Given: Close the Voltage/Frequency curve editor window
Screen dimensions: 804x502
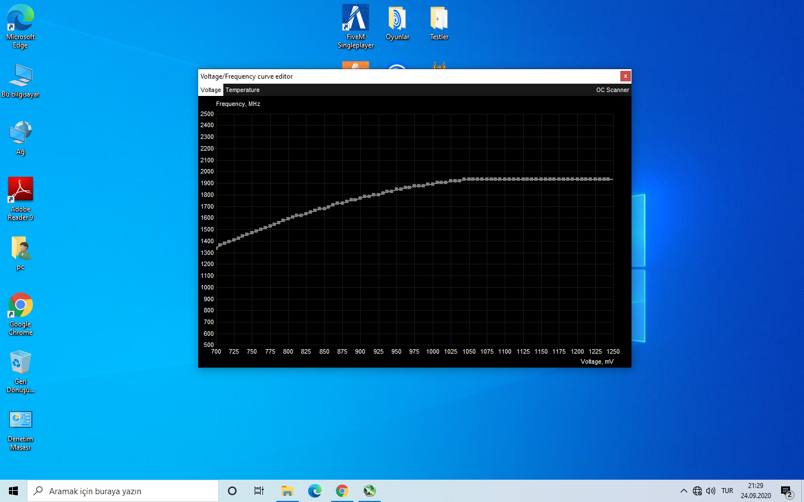Looking at the screenshot, I should click(x=625, y=76).
